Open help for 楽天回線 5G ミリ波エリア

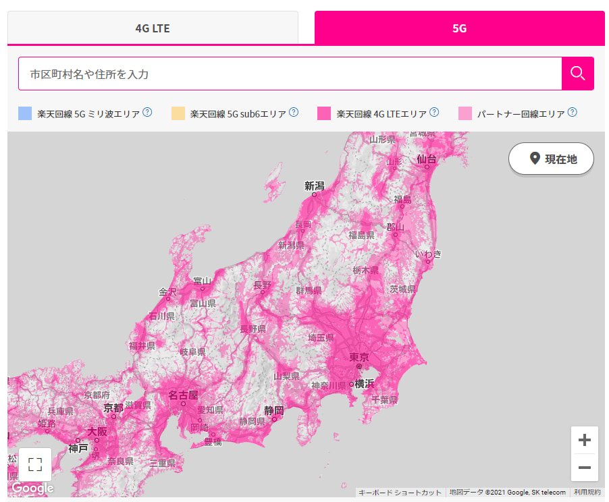[x=147, y=112]
